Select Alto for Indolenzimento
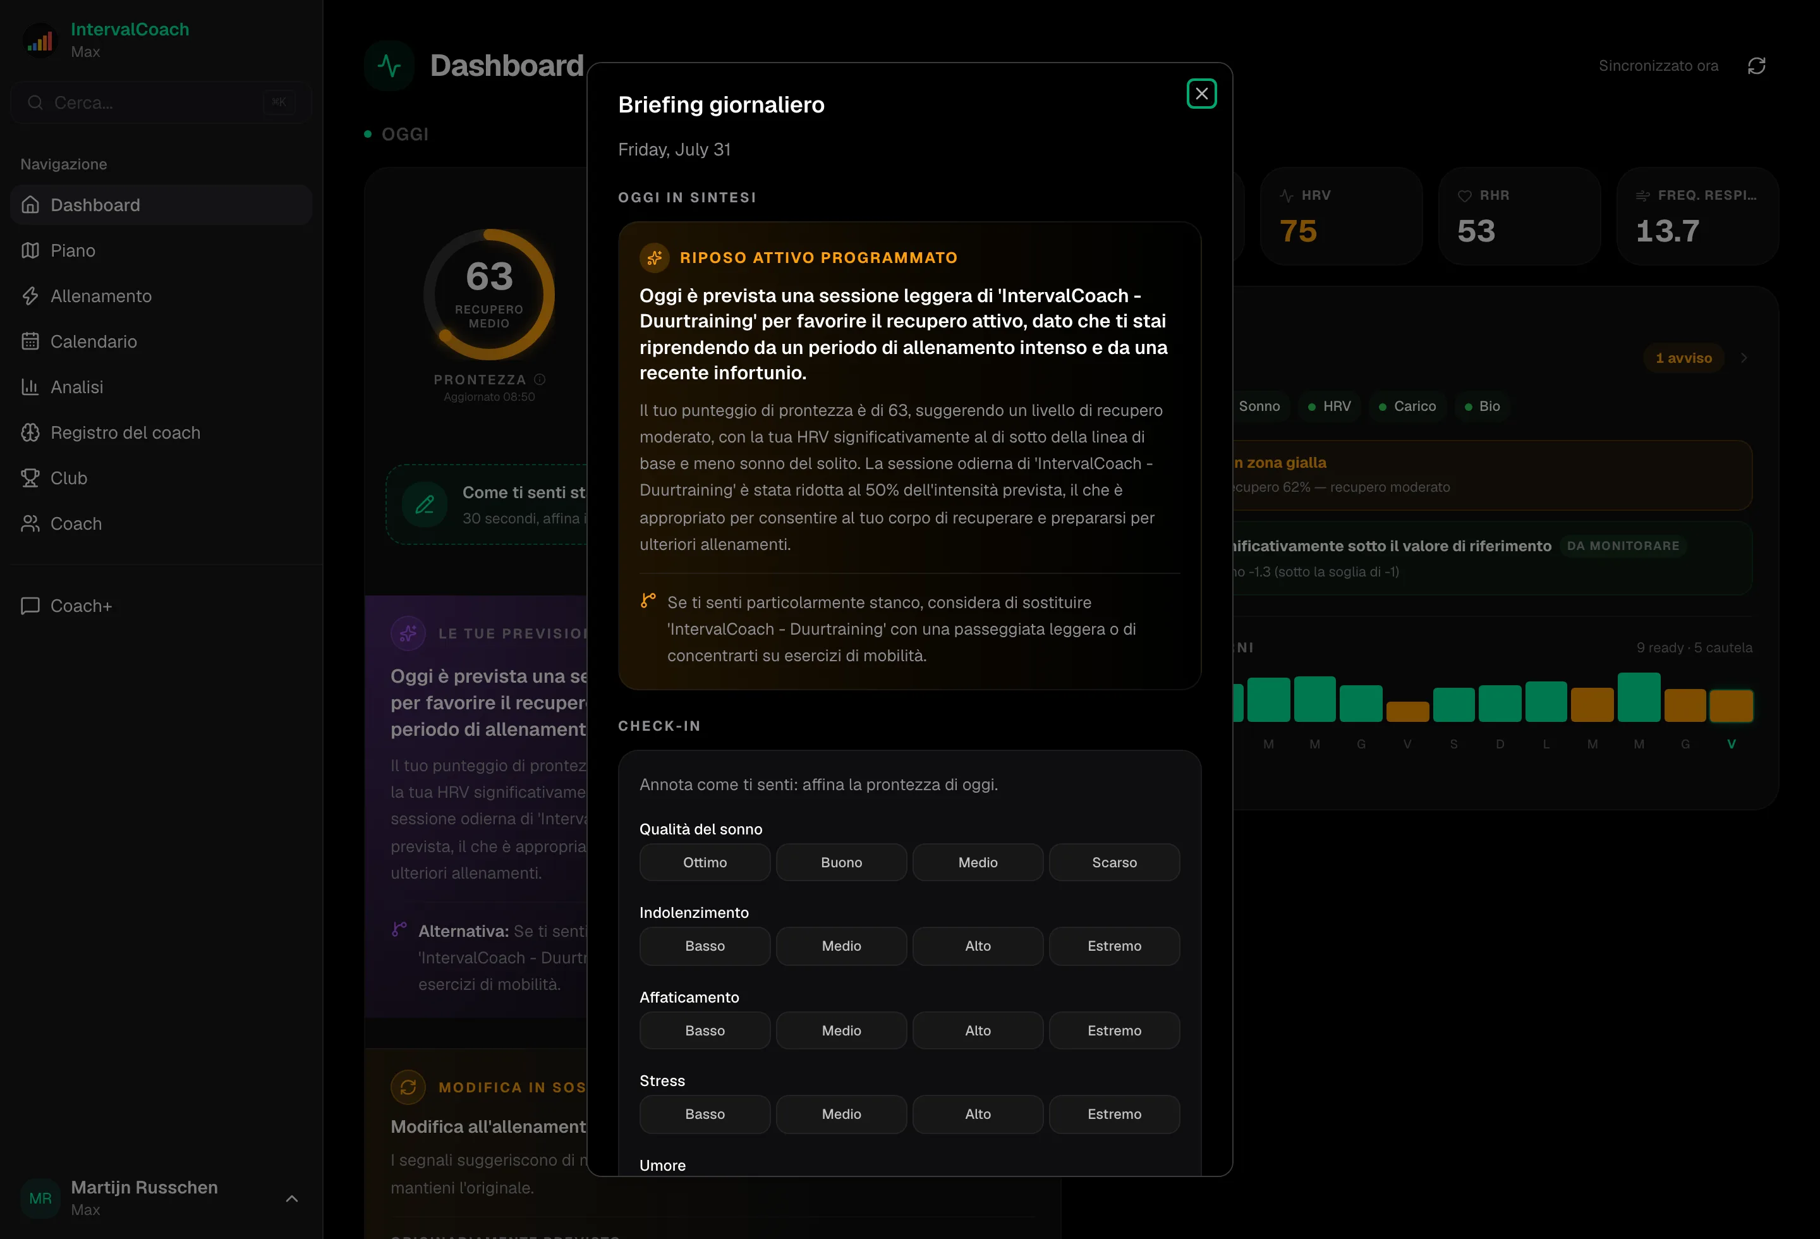This screenshot has width=1820, height=1239. [x=978, y=946]
